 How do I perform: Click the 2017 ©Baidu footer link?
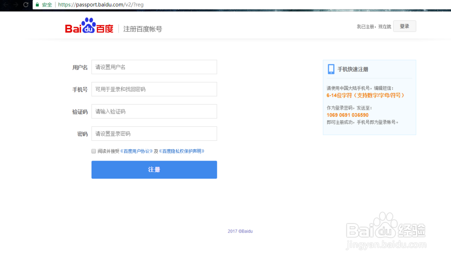[x=240, y=231]
